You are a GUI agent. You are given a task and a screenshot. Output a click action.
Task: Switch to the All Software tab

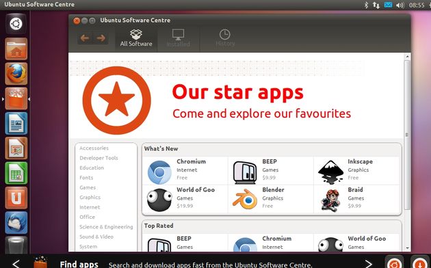click(136, 38)
